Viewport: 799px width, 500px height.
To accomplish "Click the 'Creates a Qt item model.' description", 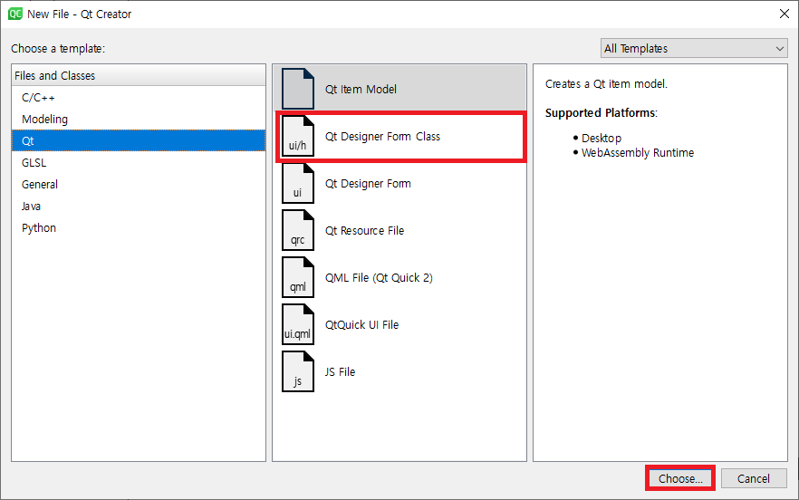I will (606, 83).
